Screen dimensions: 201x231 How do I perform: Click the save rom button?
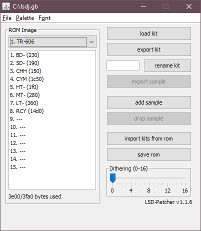(x=149, y=154)
